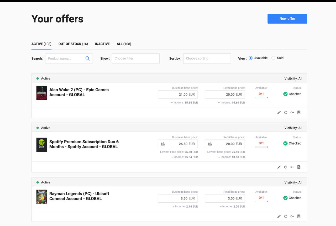Edit the Rayman Legends offer with pencil icon

[279, 217]
